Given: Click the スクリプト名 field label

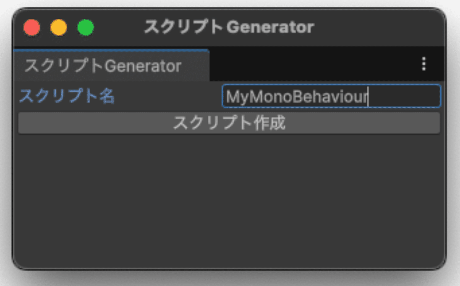Looking at the screenshot, I should (67, 97).
